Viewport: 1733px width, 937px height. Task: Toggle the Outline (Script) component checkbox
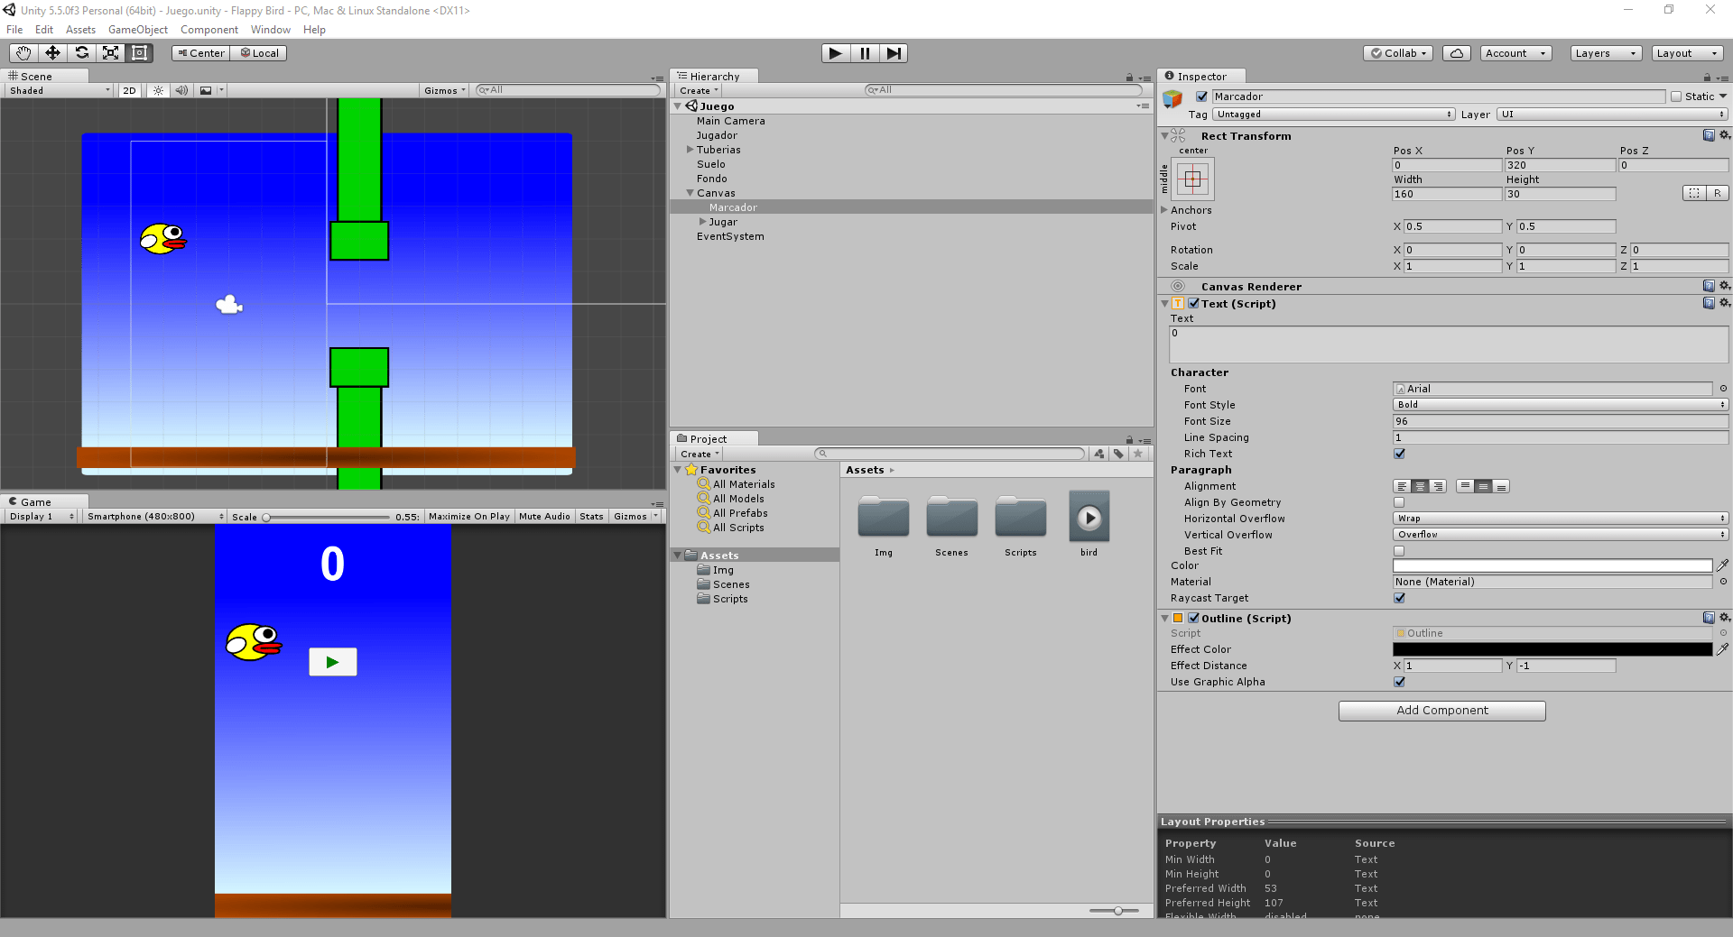point(1194,618)
